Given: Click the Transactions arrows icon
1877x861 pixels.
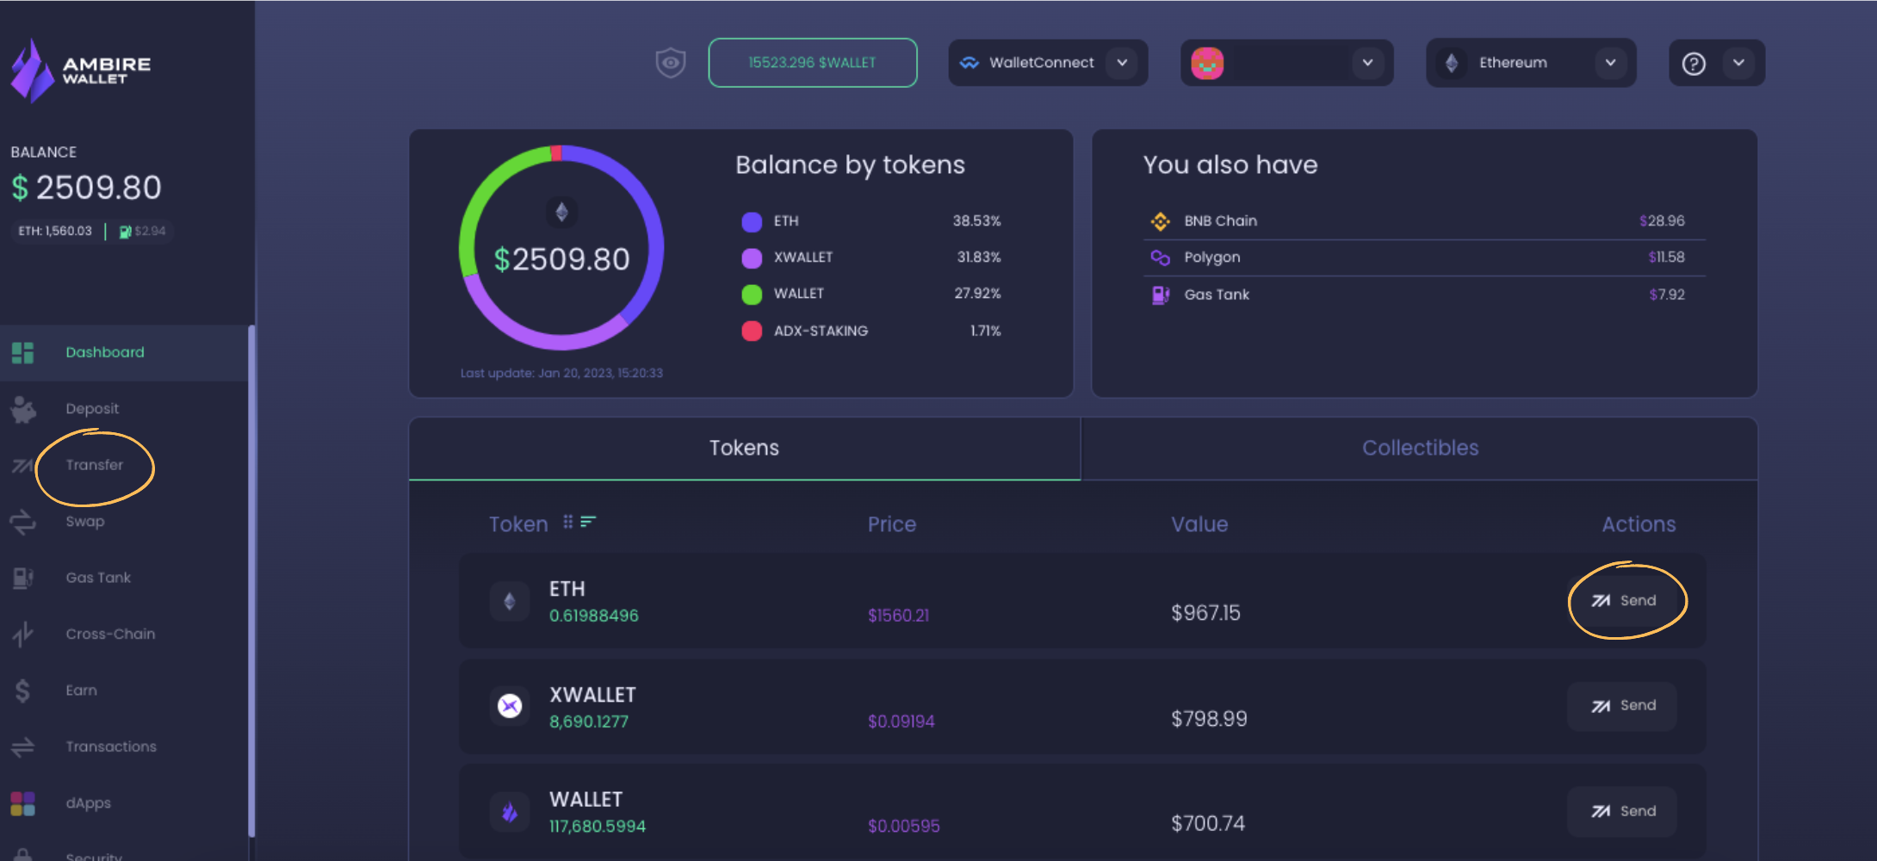Looking at the screenshot, I should [x=22, y=746].
